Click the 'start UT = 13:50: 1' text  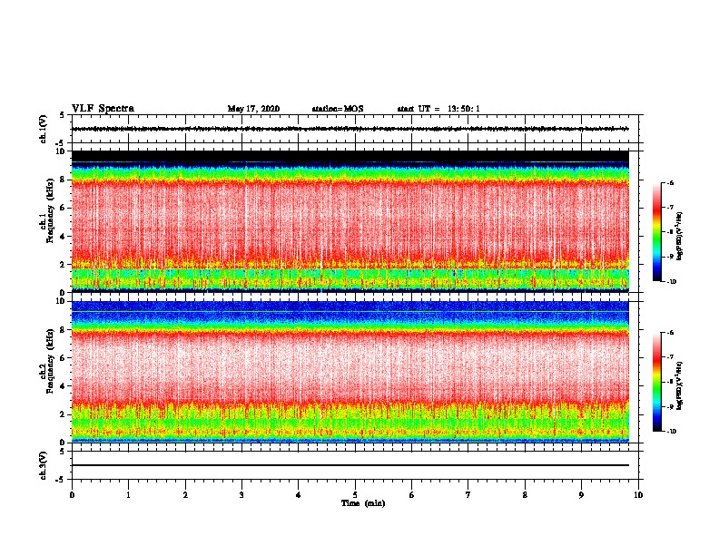[438, 109]
